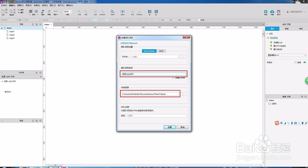The image size is (308, 168).
Task: Open the Arrange menu
Action: (x=37, y=5)
